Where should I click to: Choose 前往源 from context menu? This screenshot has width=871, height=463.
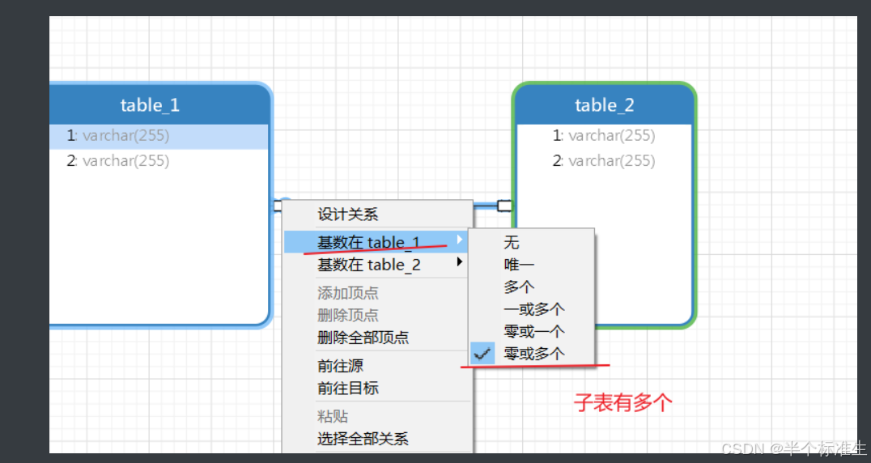pos(340,366)
